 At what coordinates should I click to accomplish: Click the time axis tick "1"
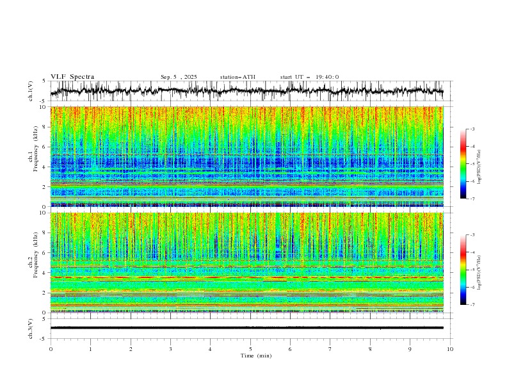[90, 349]
